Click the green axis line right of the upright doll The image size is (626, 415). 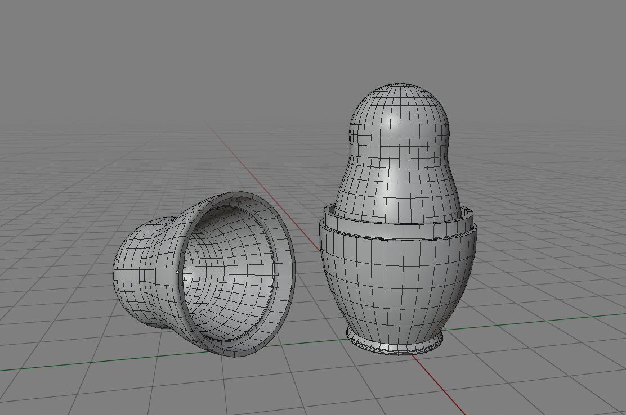(535, 324)
